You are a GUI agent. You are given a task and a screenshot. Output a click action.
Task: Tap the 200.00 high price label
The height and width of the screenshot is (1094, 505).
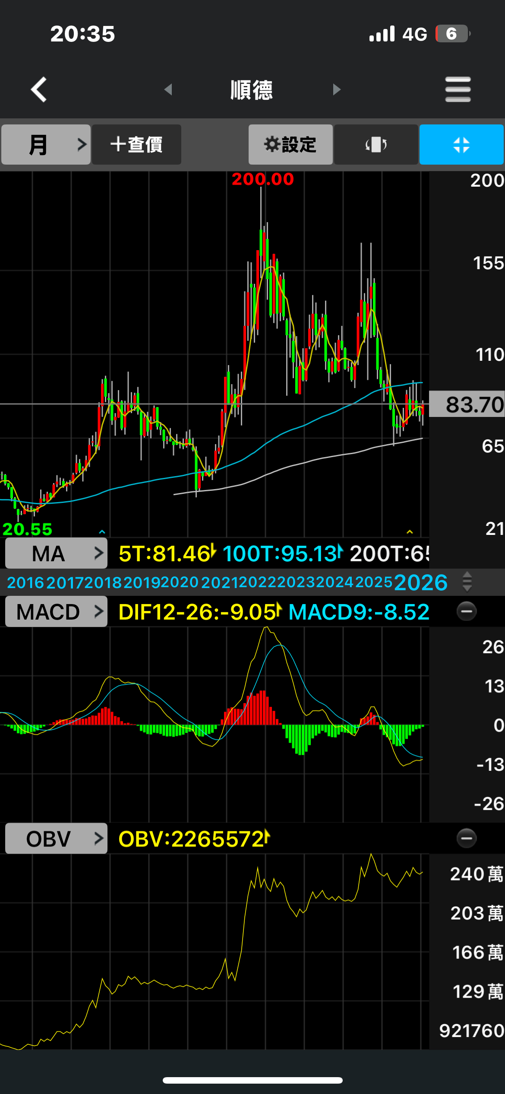coord(262,179)
